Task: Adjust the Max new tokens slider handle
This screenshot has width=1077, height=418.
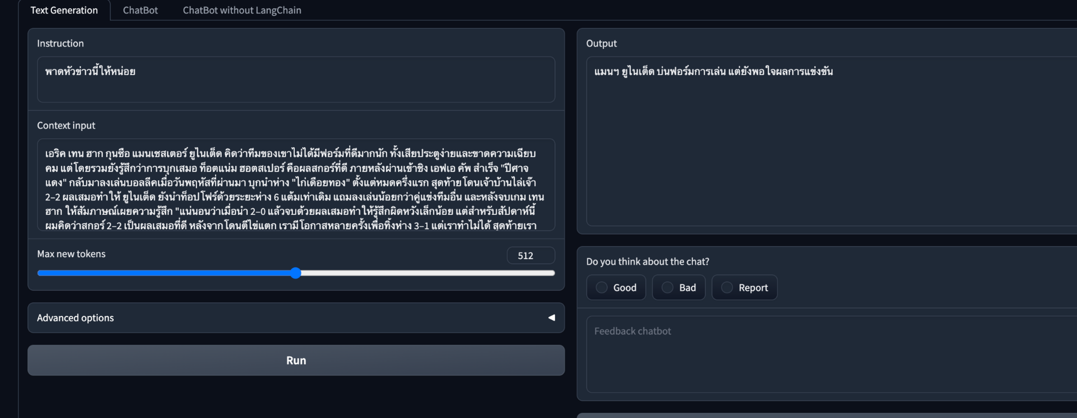Action: [x=296, y=273]
